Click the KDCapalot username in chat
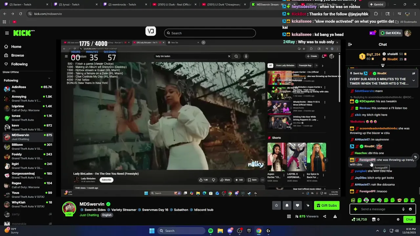Image resolution: width=420 pixels, height=236 pixels. pos(367,101)
